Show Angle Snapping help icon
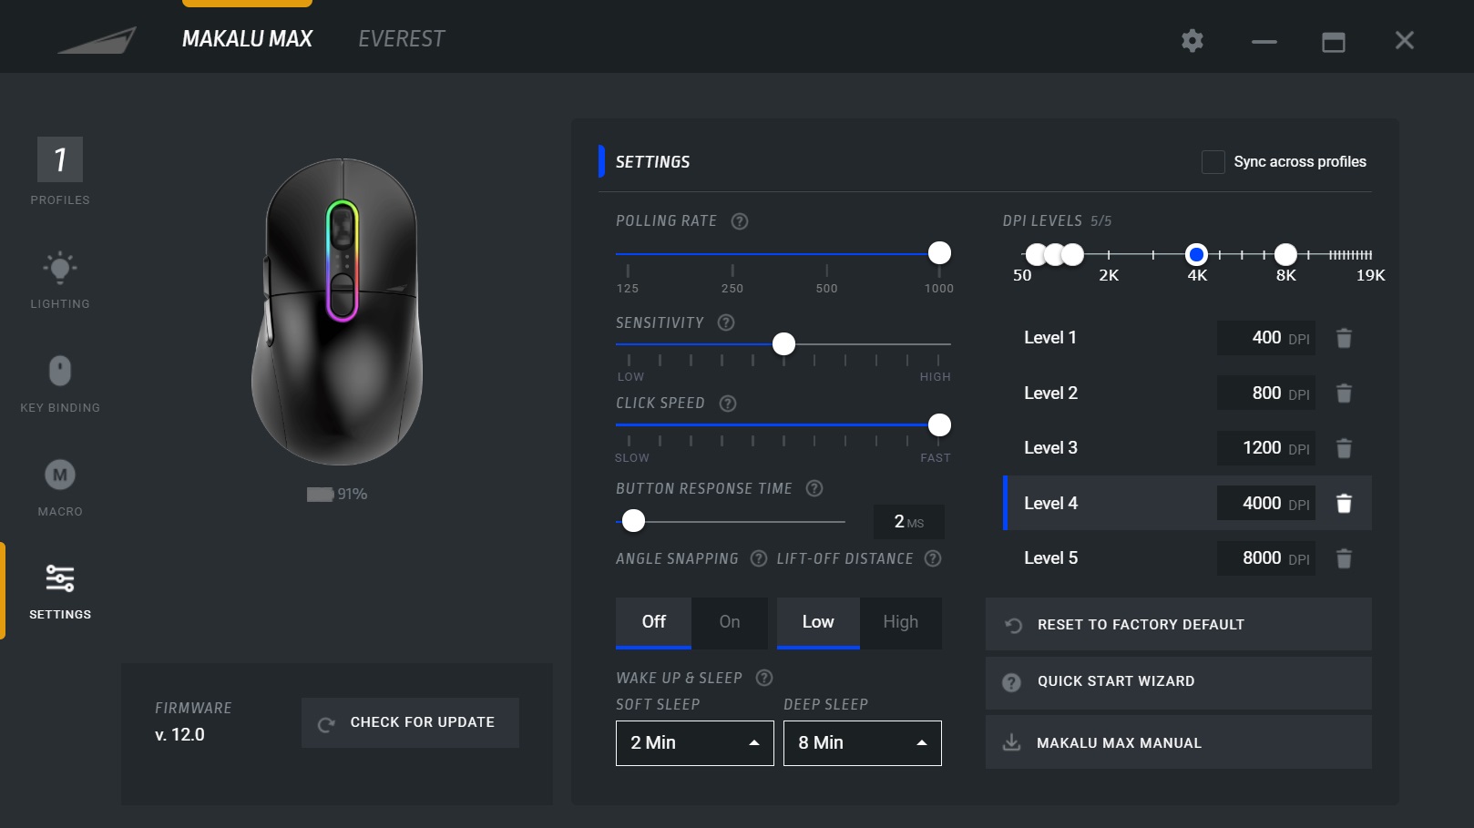Screen dimensions: 1474x828 coord(758,558)
